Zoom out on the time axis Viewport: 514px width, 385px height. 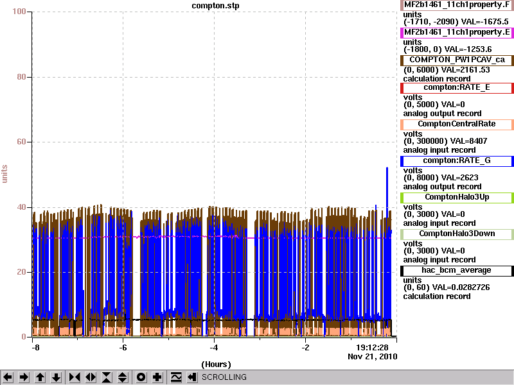(x=91, y=377)
